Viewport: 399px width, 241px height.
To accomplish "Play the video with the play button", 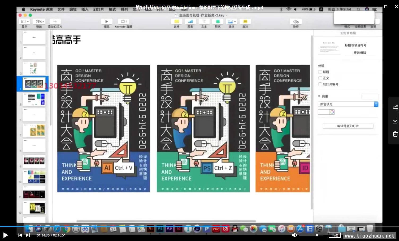I will point(5,235).
